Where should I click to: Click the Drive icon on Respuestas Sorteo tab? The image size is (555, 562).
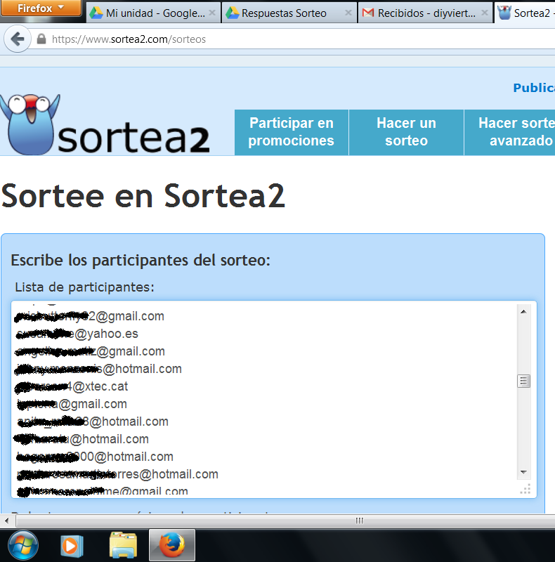(233, 13)
